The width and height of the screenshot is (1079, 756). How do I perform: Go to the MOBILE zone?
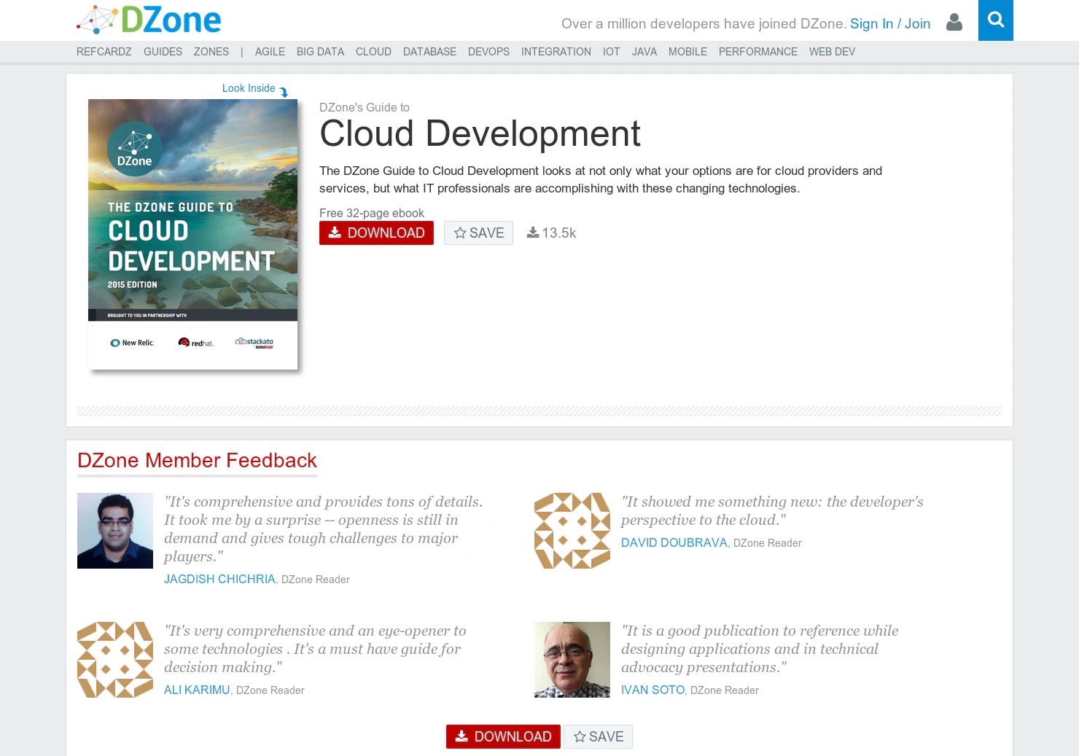click(687, 52)
